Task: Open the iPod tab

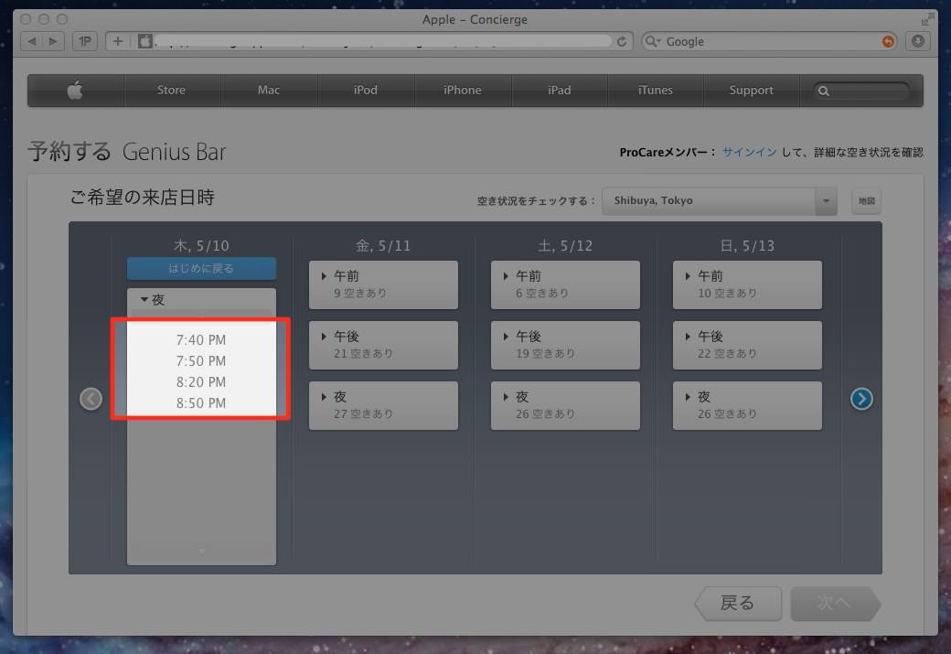Action: point(365,91)
